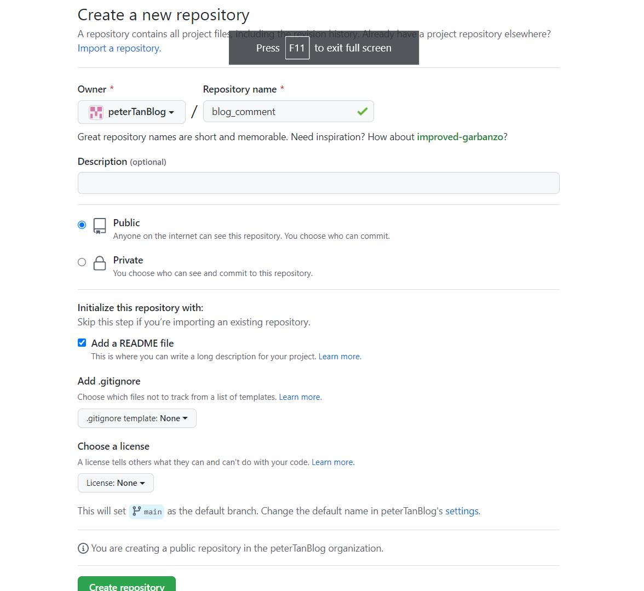Click the green checkmark in repository name field
The width and height of the screenshot is (644, 591).
click(361, 111)
